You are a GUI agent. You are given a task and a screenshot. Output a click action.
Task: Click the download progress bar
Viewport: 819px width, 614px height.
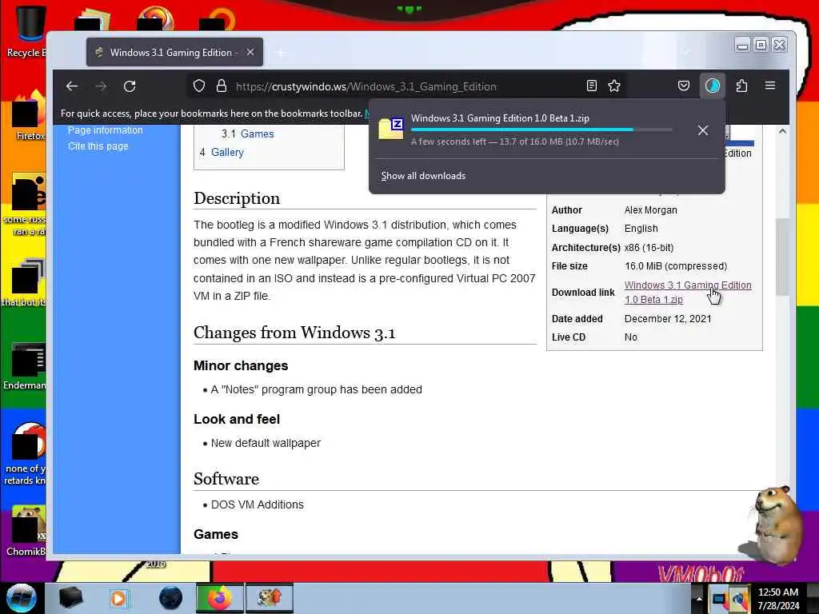coord(541,130)
